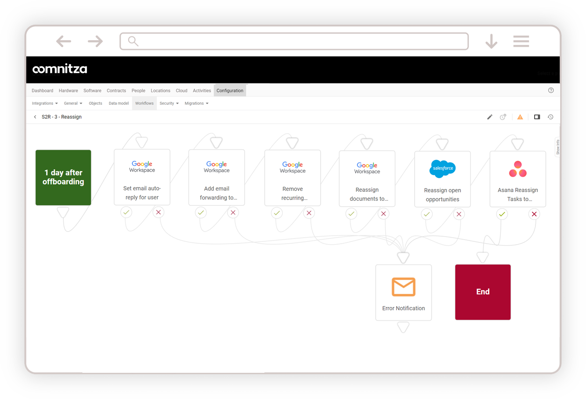Expand the Security dropdown
The image size is (586, 399).
click(169, 103)
